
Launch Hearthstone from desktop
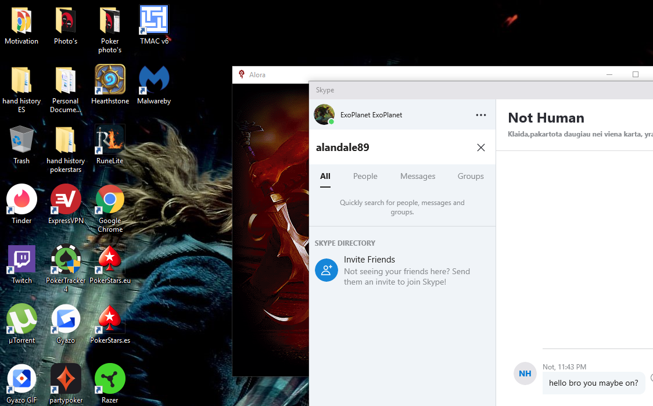coord(110,80)
